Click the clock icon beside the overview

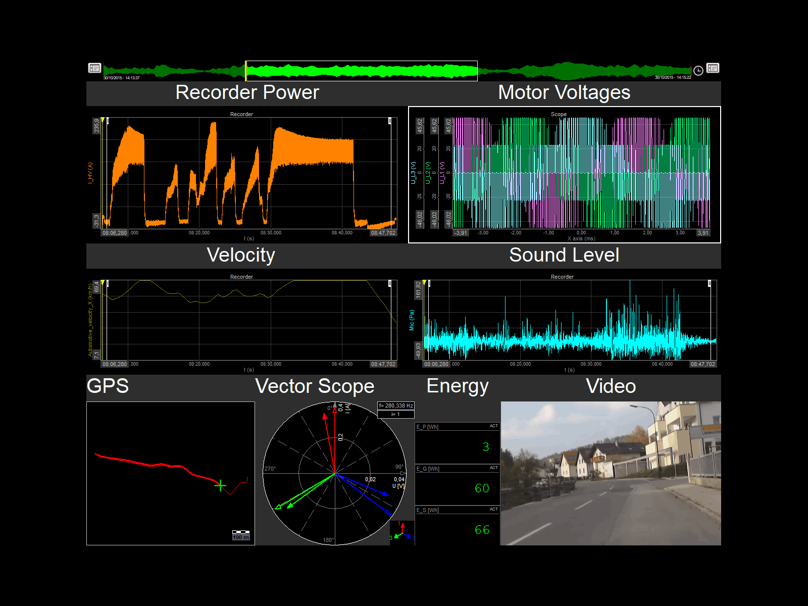click(698, 71)
